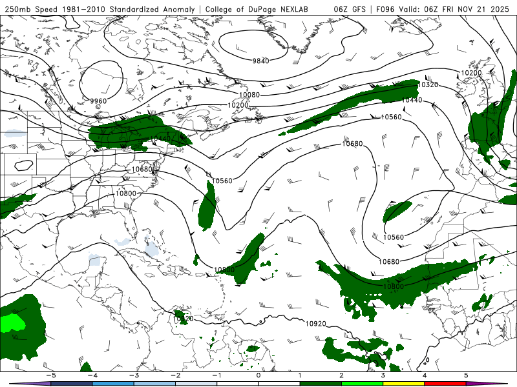
Task: Click the pale blue -2 to -1 legend swatch
Action: tap(196, 384)
